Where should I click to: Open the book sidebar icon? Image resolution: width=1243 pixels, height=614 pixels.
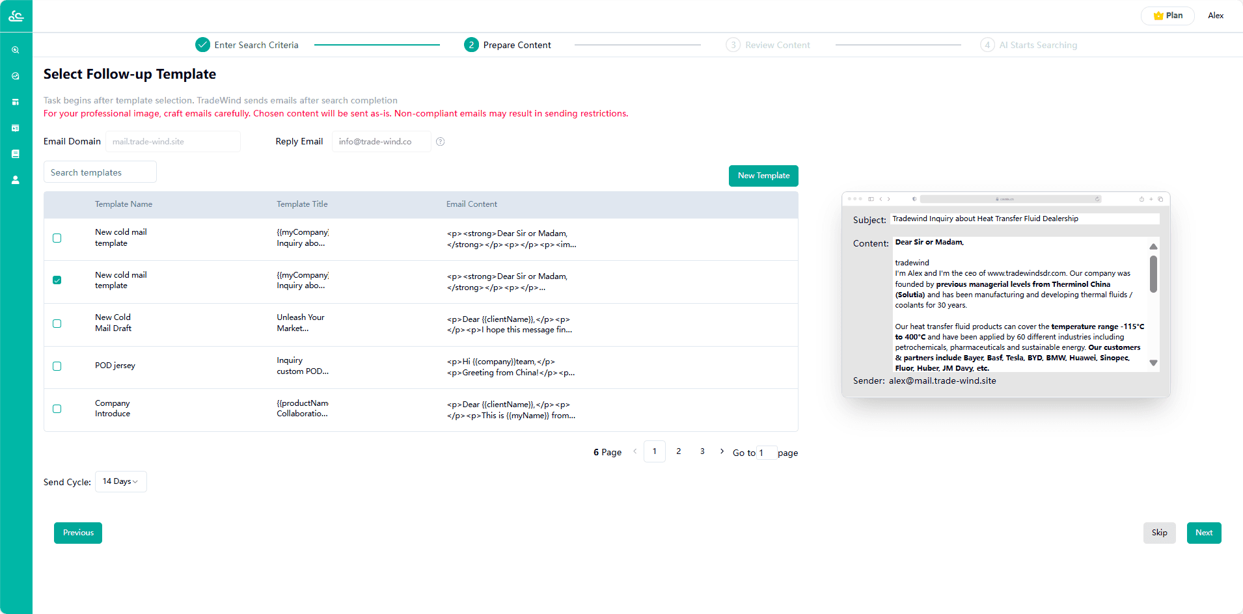16,154
